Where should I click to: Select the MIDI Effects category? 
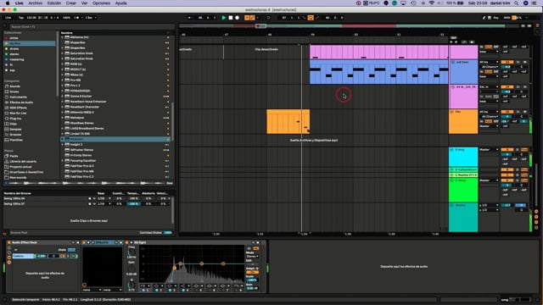tap(18, 108)
